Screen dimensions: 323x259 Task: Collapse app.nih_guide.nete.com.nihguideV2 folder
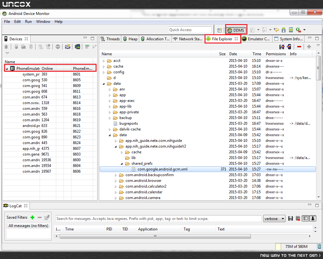[x=116, y=147]
